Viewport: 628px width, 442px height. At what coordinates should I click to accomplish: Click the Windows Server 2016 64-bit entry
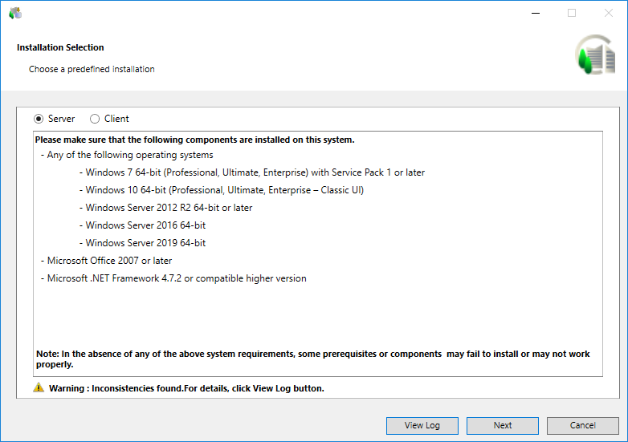pos(145,225)
